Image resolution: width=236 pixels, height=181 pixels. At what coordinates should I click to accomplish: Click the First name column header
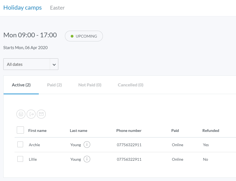pyautogui.click(x=37, y=131)
